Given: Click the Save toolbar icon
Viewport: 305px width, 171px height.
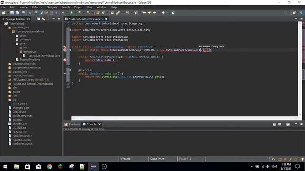Looking at the screenshot, I should click(12, 13).
